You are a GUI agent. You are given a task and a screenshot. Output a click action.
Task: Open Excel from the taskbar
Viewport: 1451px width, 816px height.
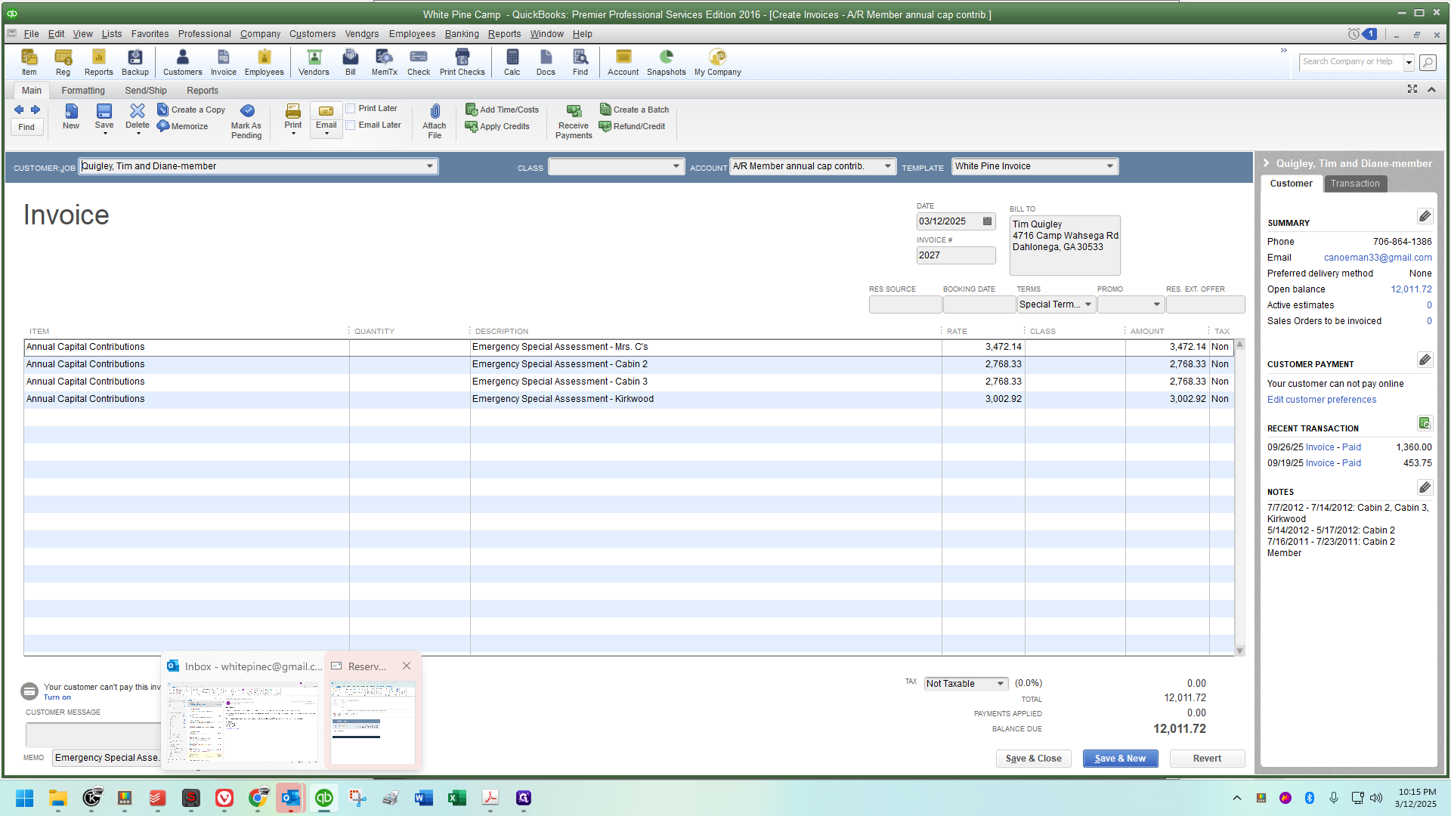(x=456, y=798)
